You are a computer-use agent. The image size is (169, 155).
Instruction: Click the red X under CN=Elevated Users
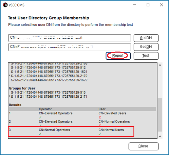coord(100,117)
